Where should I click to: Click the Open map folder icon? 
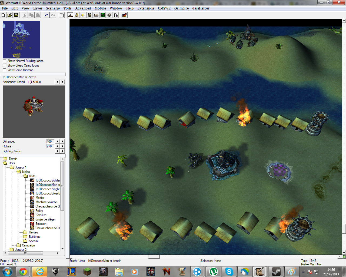click(10, 15)
